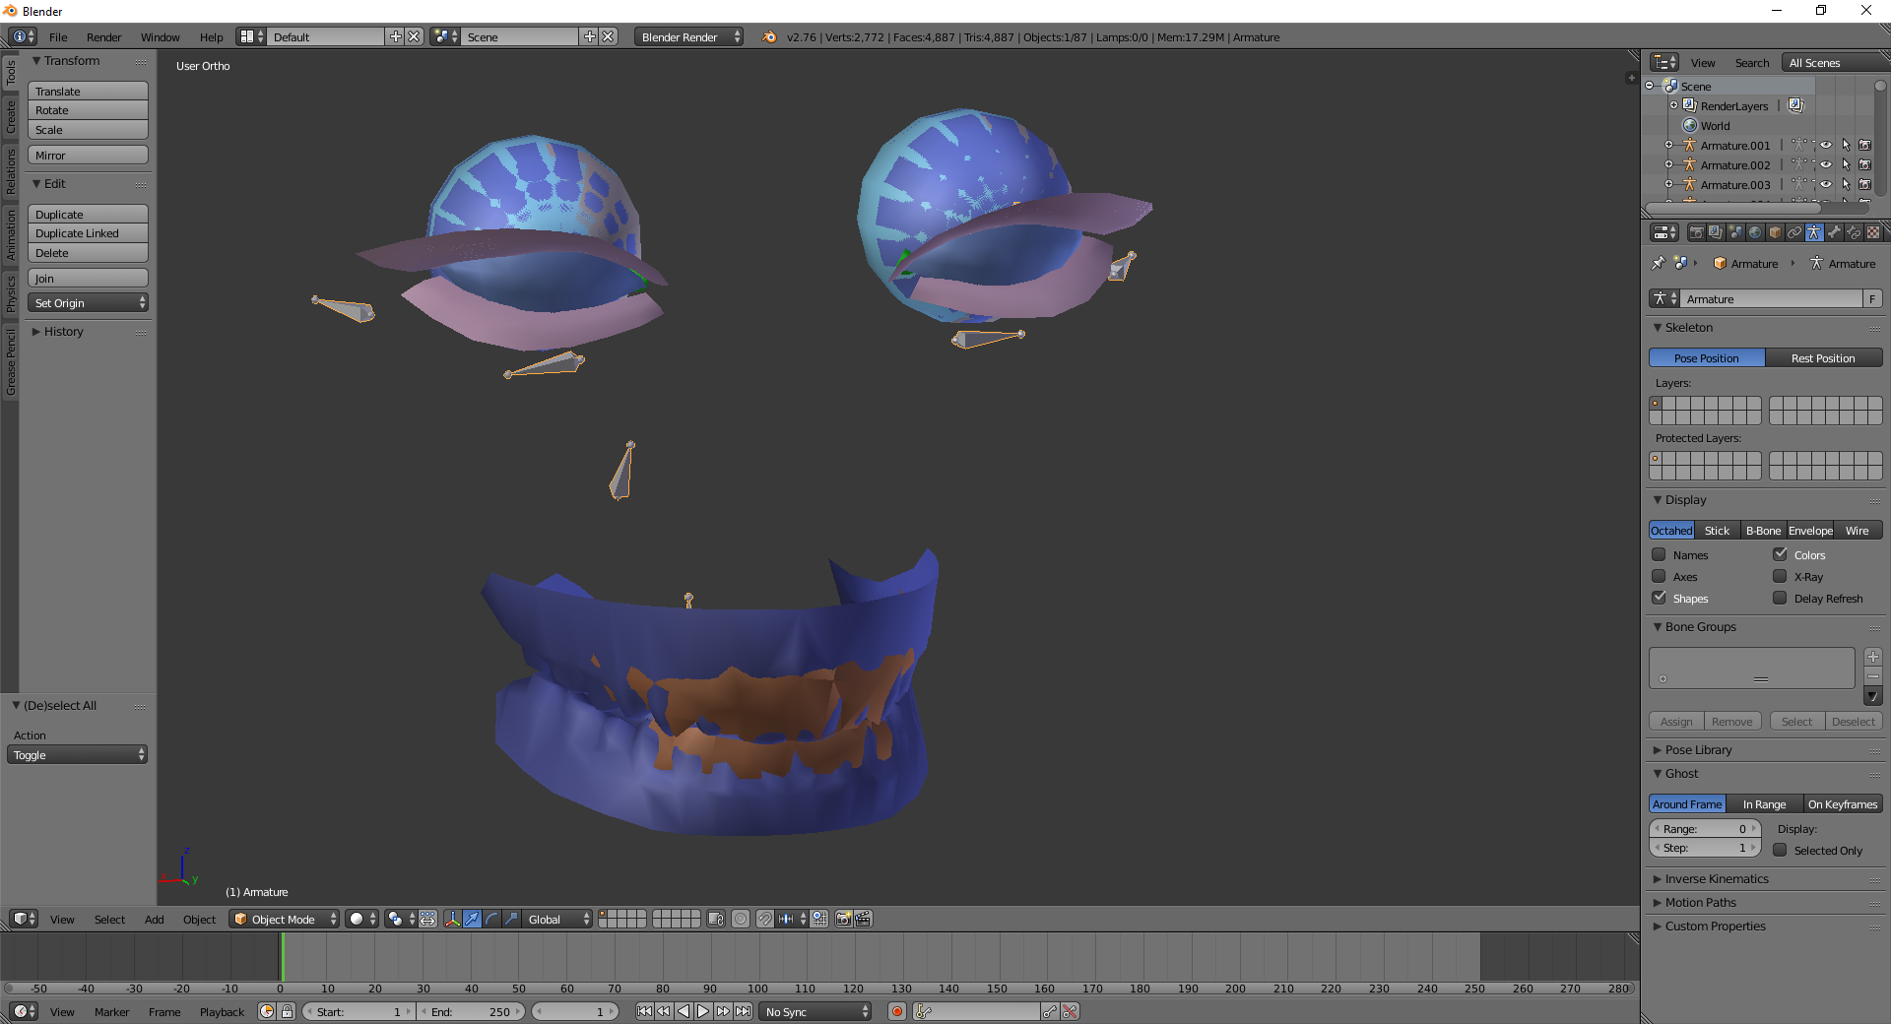Click the snap magnet icon in viewport header

tap(765, 919)
